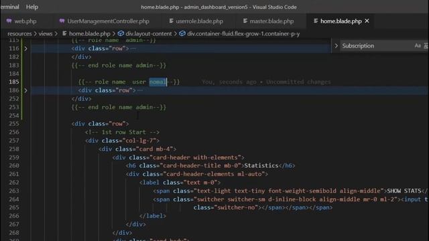The image size is (429, 241).
Task: Click the closing label tag on line 266
Action: point(153,216)
